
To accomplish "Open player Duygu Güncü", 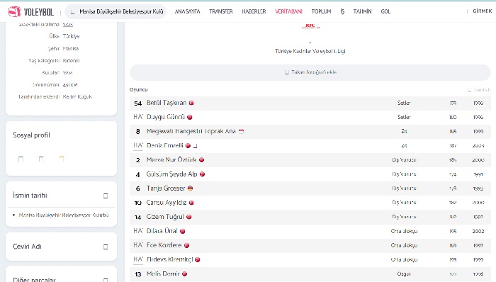I will pyautogui.click(x=165, y=117).
